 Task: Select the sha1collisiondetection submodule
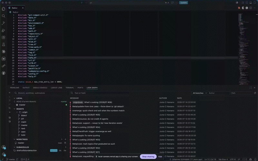26,150
